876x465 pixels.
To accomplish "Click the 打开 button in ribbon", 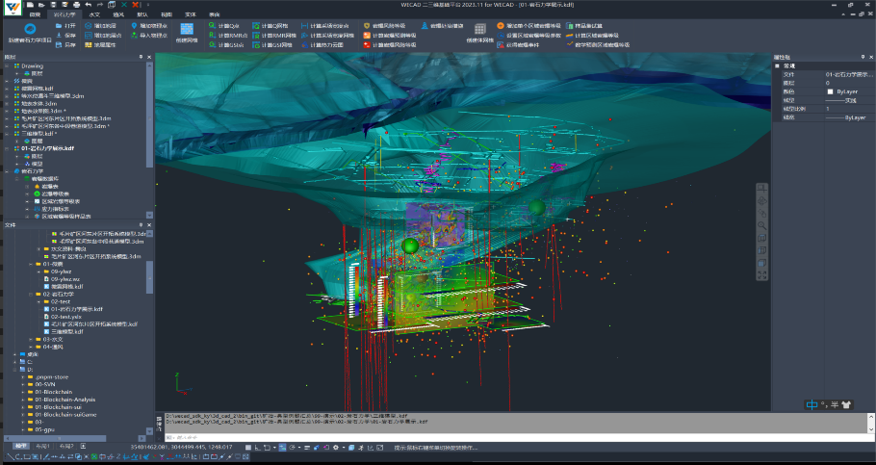I will (x=65, y=25).
